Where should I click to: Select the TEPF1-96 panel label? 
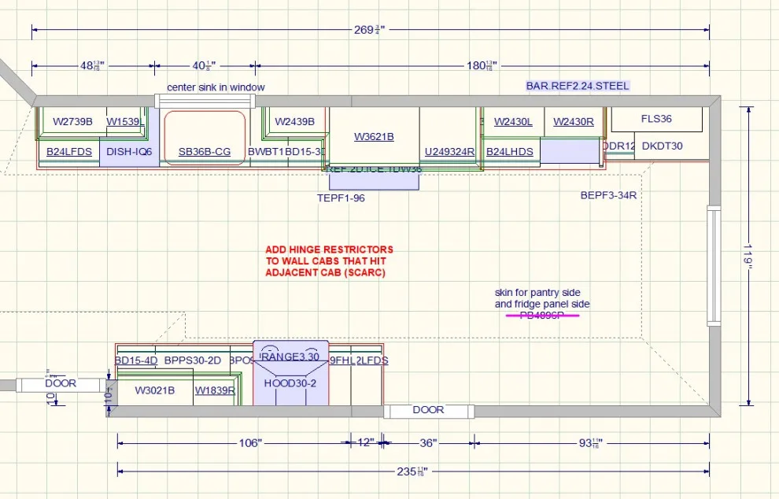(x=341, y=198)
